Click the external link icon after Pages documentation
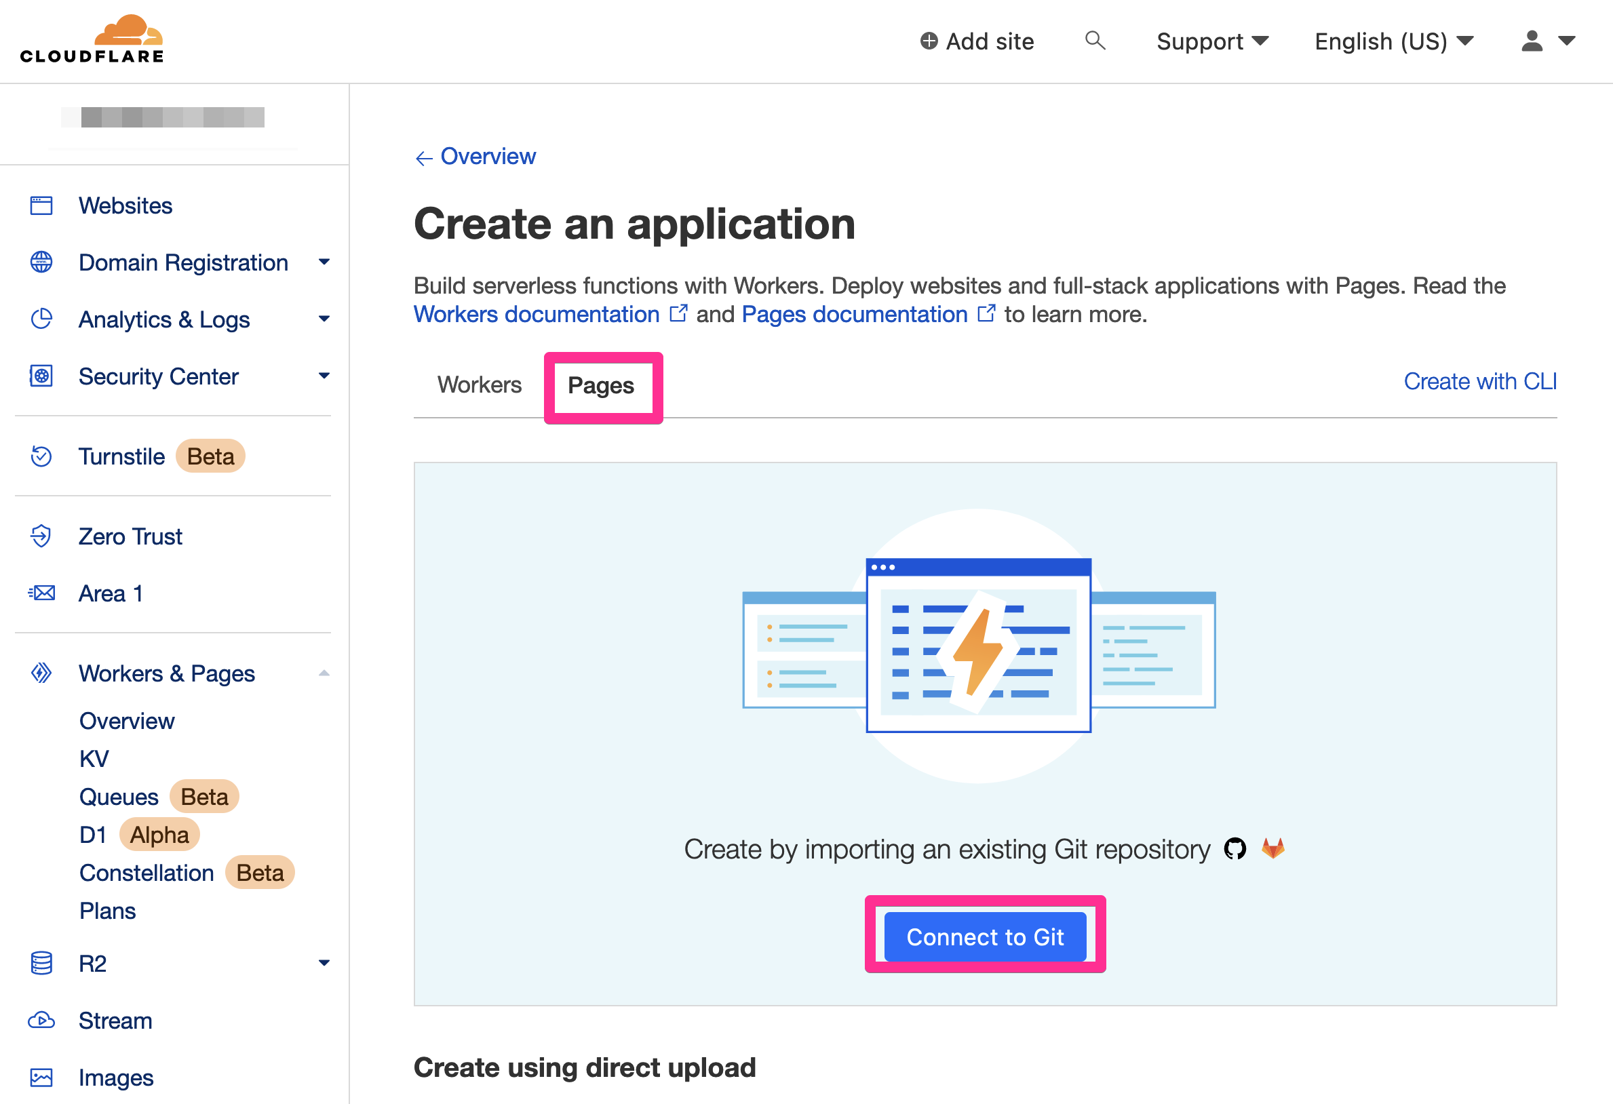The image size is (1613, 1104). click(x=986, y=314)
